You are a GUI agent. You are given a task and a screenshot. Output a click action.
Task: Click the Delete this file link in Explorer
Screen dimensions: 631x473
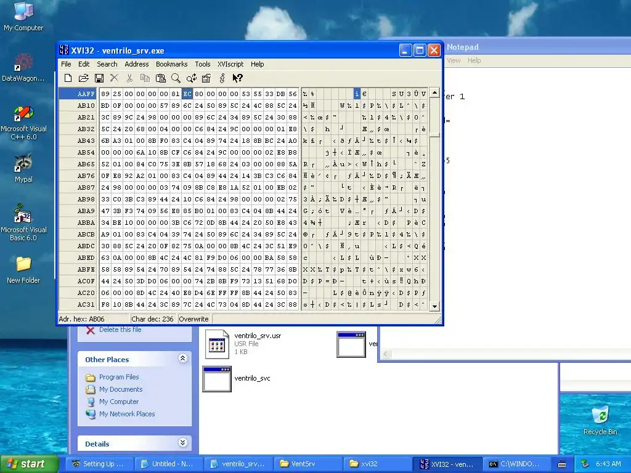[x=120, y=329]
